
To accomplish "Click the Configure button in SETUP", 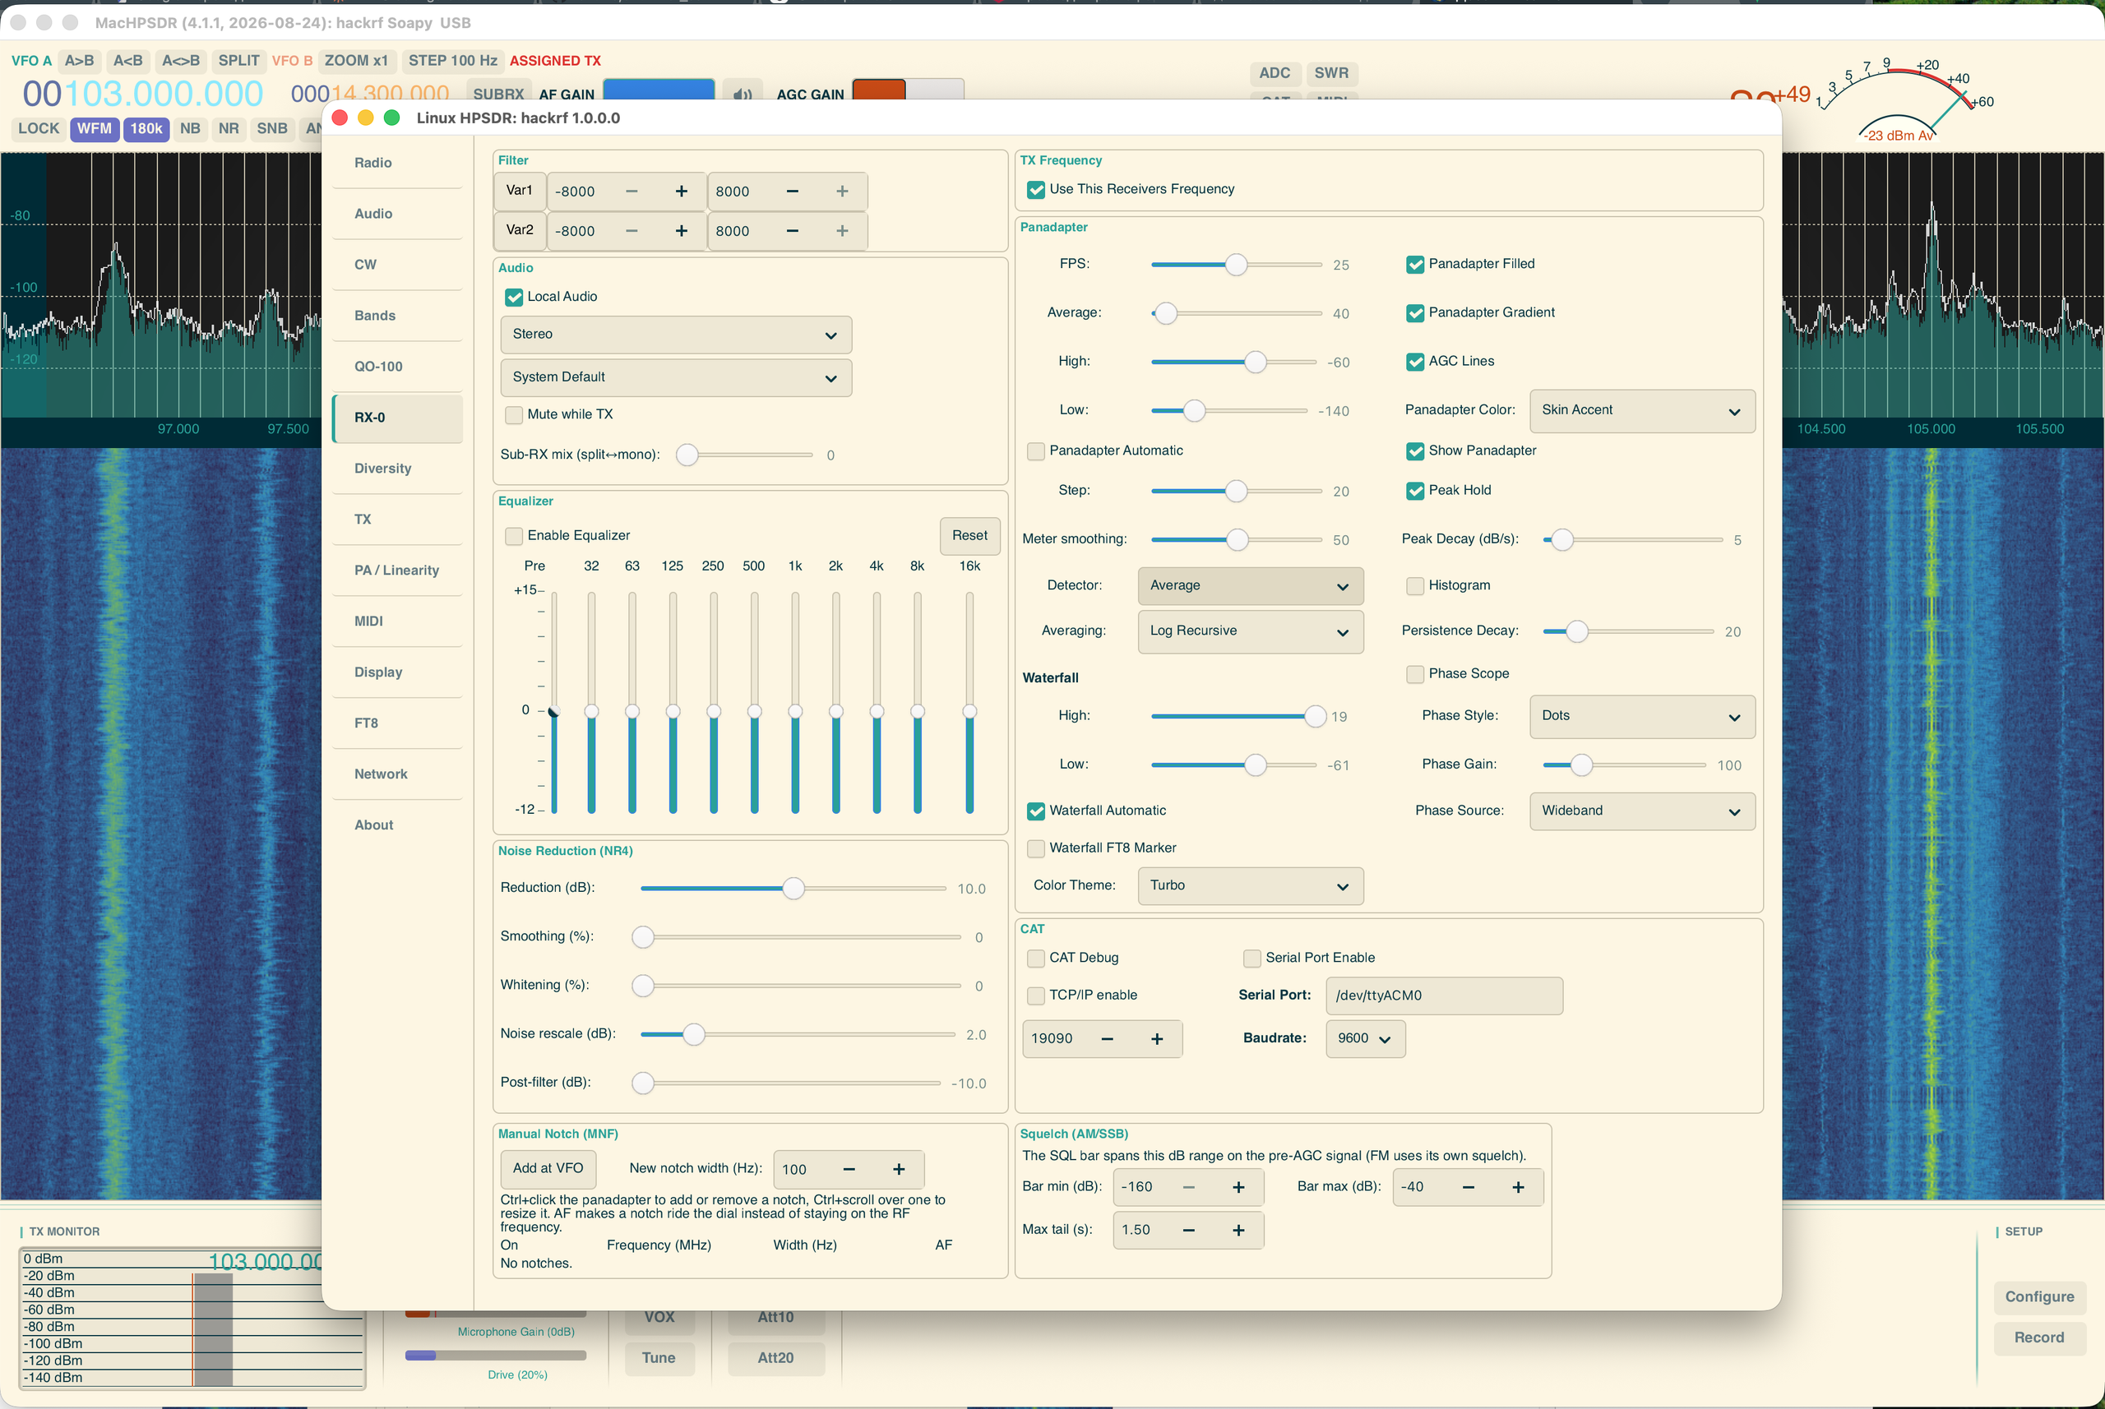I will pyautogui.click(x=2039, y=1296).
